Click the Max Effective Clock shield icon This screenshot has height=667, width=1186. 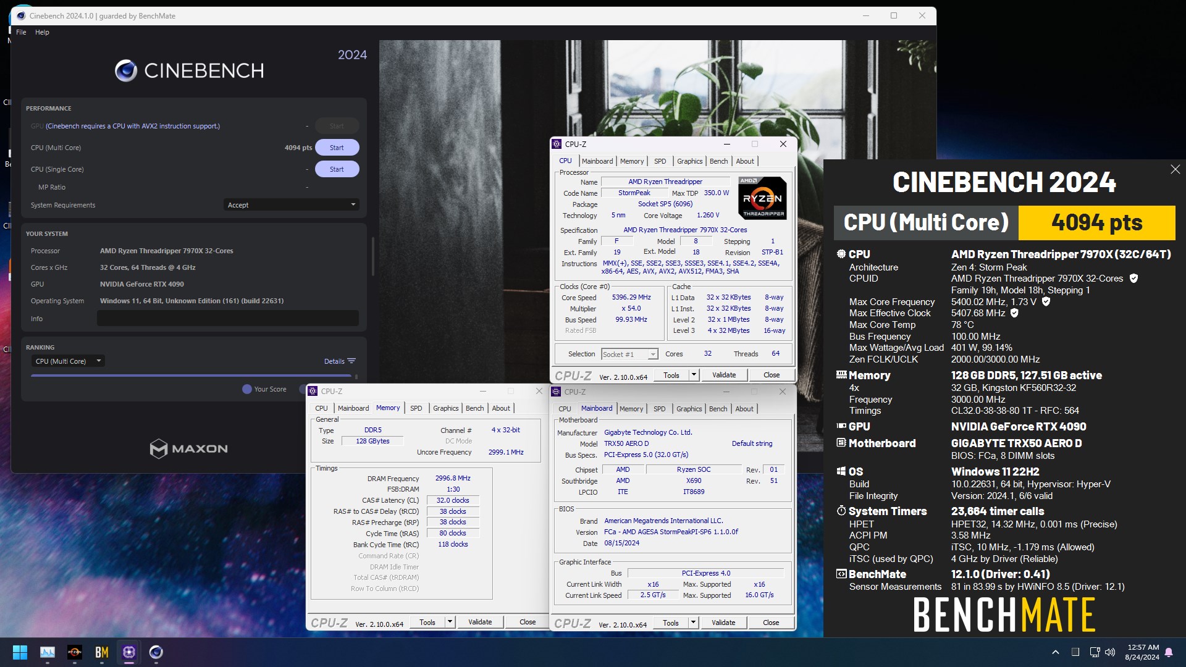click(x=1014, y=313)
